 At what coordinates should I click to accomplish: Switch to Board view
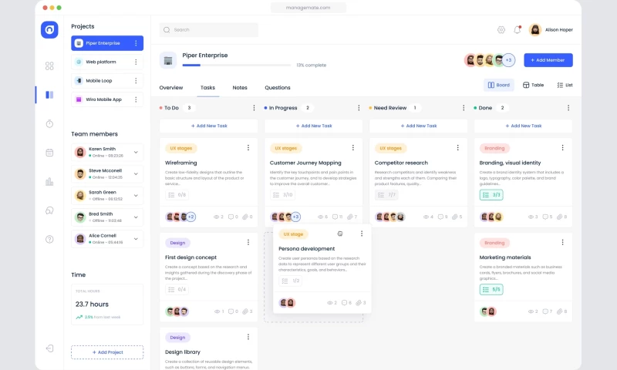[498, 85]
